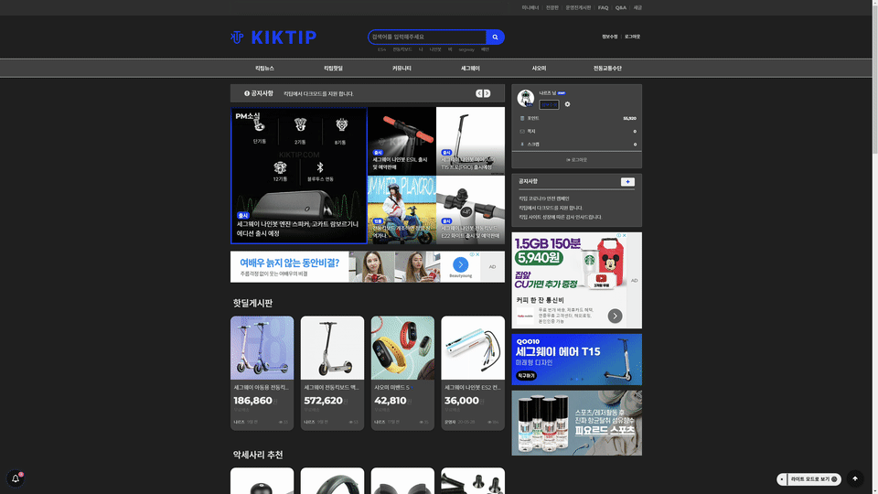Screen dimensions: 878x494
Task: Click the notification bell icon
Action: [x=16, y=478]
